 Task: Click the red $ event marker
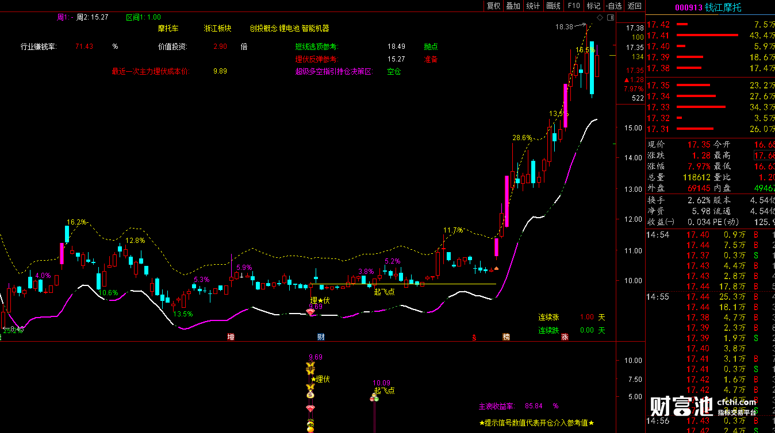tap(474, 337)
